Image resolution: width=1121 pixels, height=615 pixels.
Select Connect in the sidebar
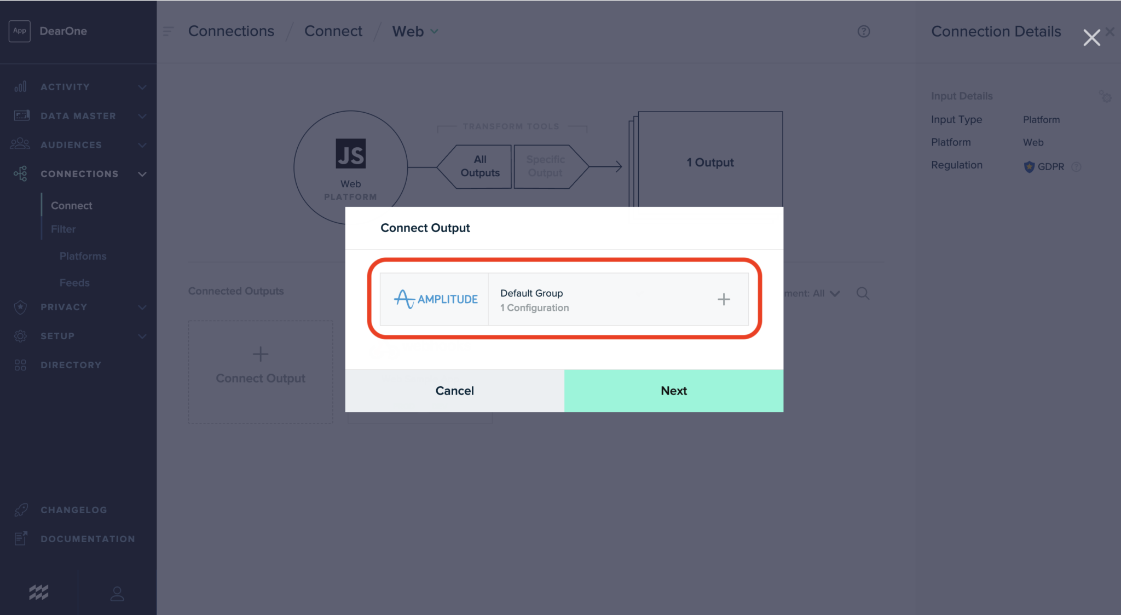[72, 206]
